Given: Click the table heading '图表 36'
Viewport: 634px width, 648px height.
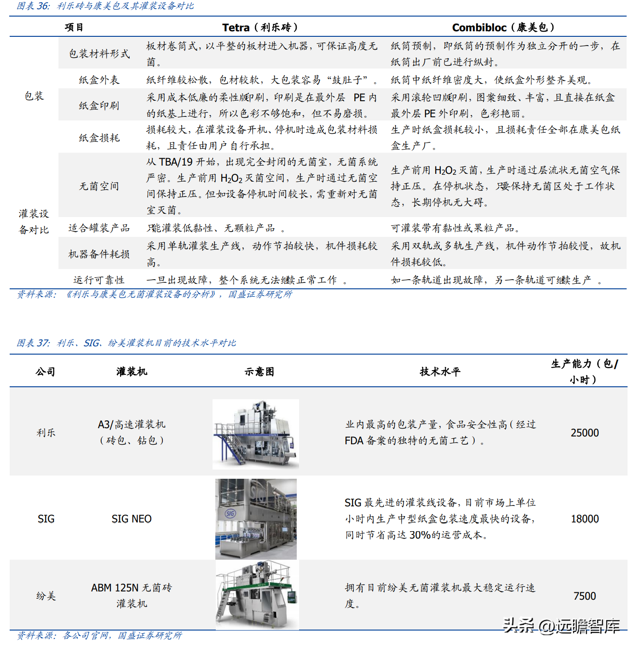Looking at the screenshot, I should point(105,6).
